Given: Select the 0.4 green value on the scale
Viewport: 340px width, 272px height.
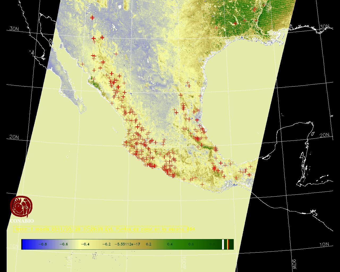Looking at the screenshot, I should click(170, 244).
